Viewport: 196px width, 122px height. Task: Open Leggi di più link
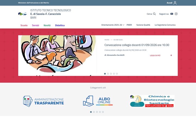[x=155, y=55]
